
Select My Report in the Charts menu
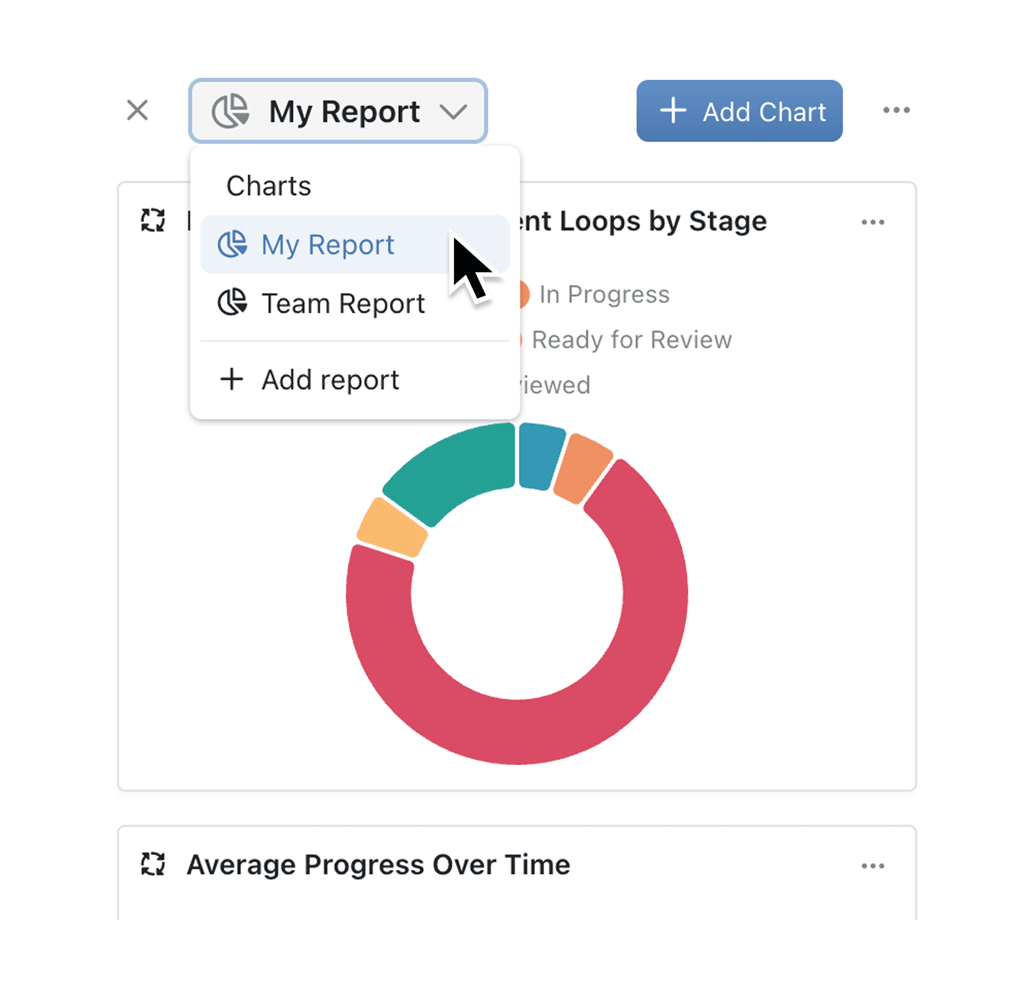[328, 244]
